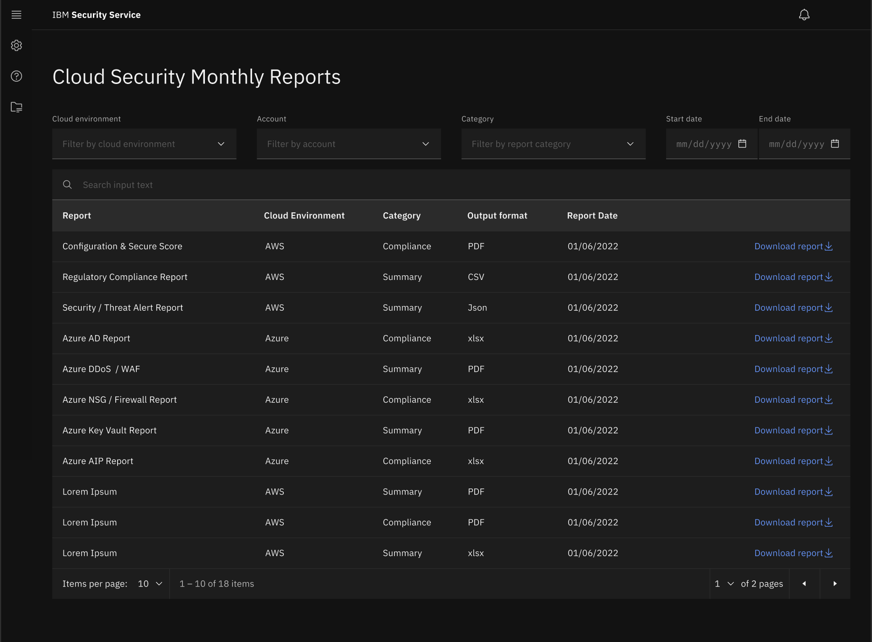Open Start date calendar icon
The height and width of the screenshot is (642, 872).
click(x=742, y=144)
